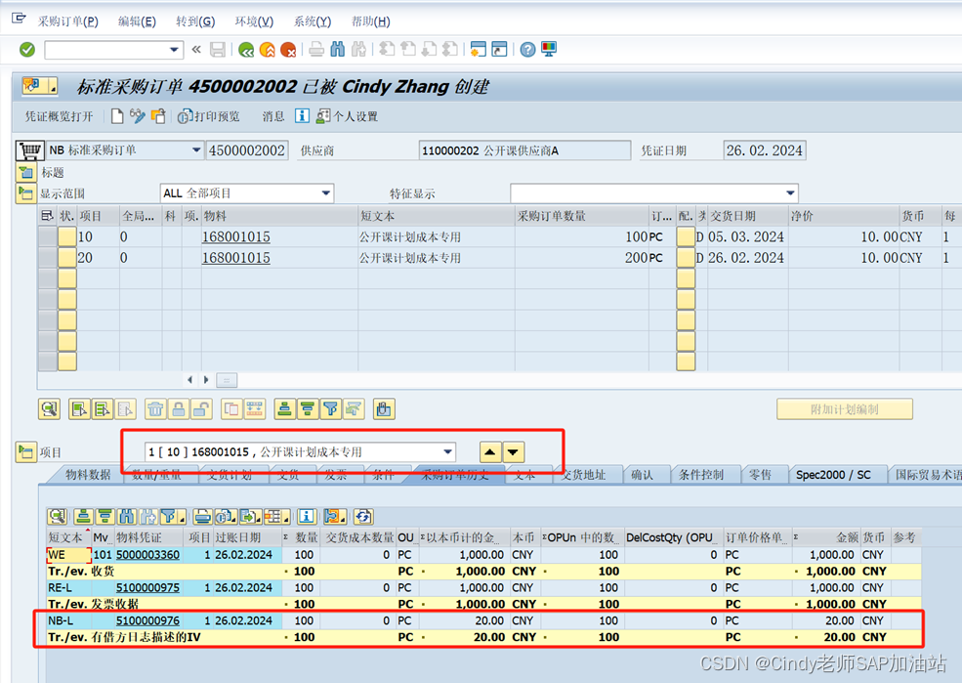Go to the next item with down arrow
962x683 pixels.
[514, 452]
